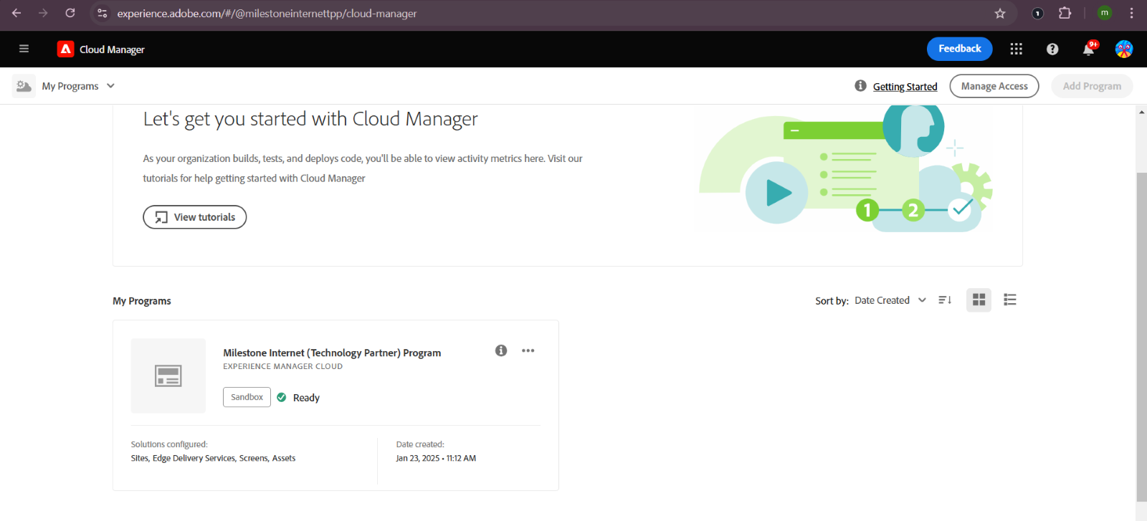
Task: Click the EXPERIENCE MANAGER CLOUD label
Action: click(x=282, y=366)
